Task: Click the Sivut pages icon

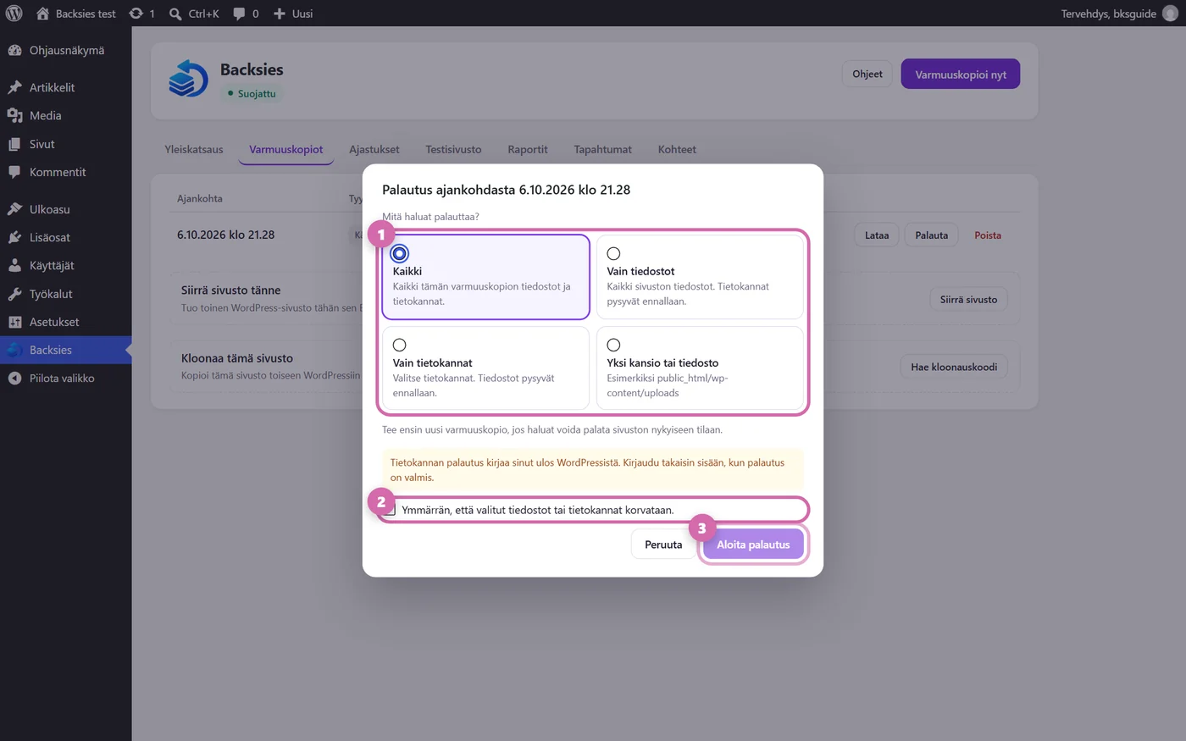Action: pos(14,144)
